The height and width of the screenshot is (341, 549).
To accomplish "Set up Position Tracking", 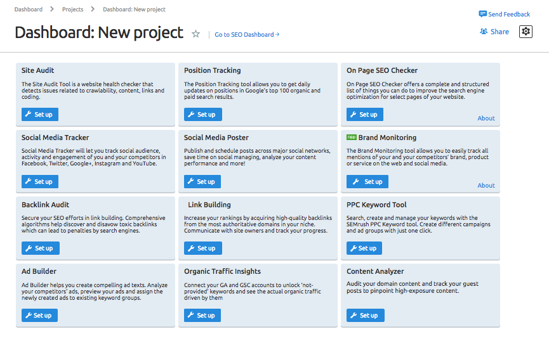I will [x=202, y=115].
